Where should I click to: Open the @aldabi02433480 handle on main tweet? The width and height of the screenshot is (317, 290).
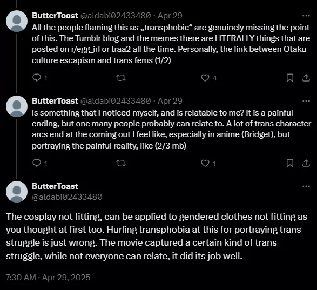pos(67,197)
